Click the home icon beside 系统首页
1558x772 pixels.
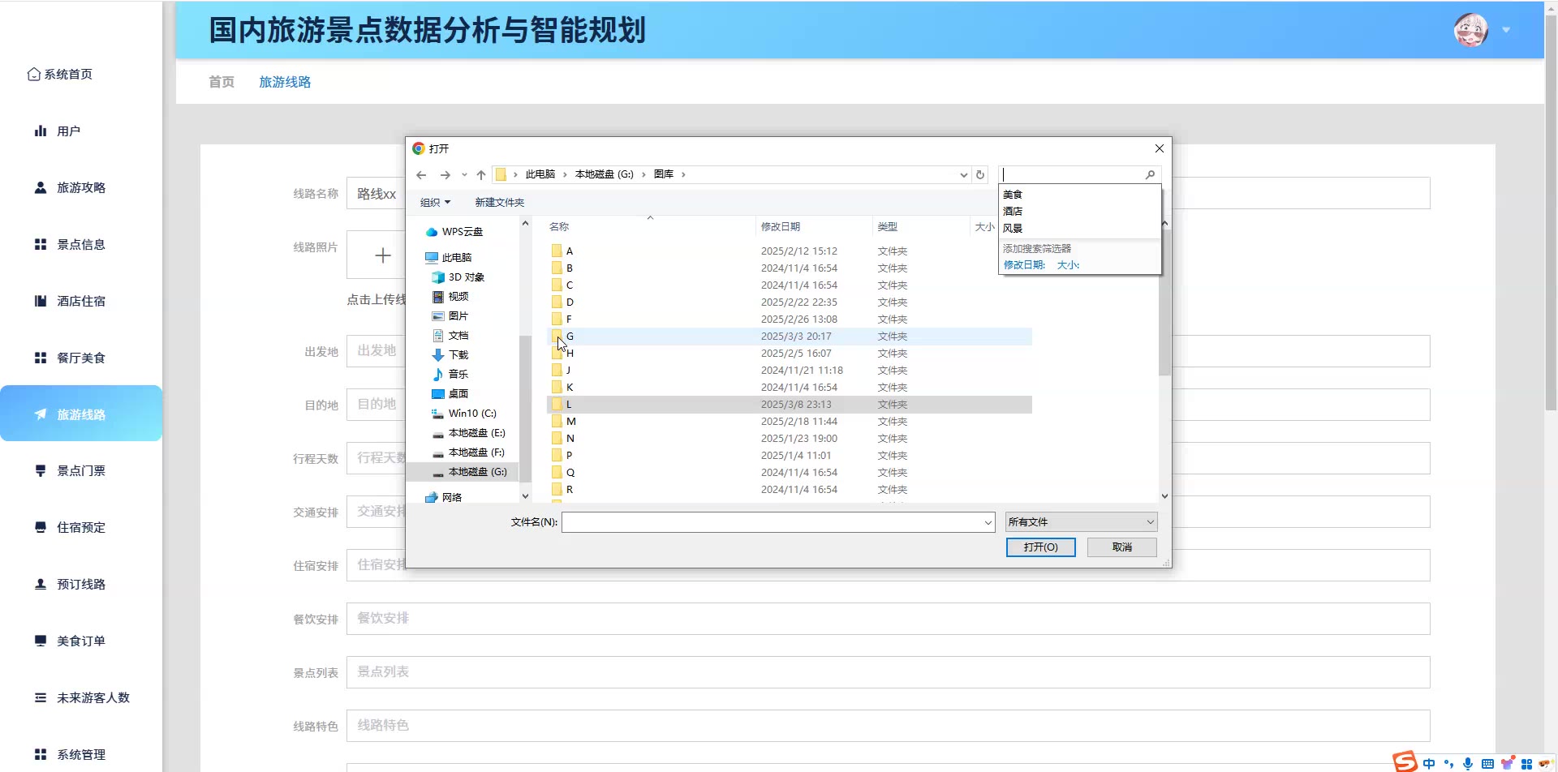(x=33, y=75)
